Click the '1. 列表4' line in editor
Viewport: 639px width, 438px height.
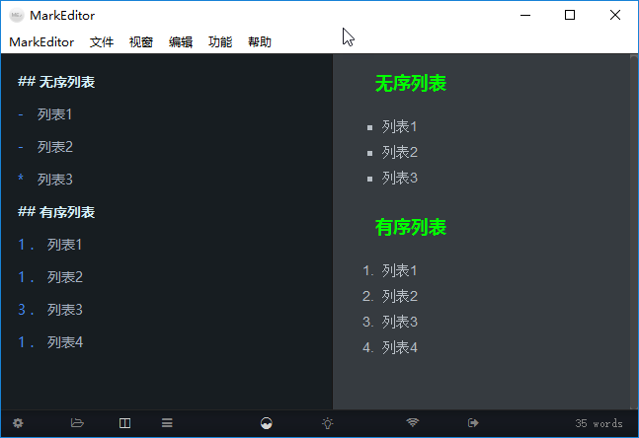pyautogui.click(x=50, y=342)
